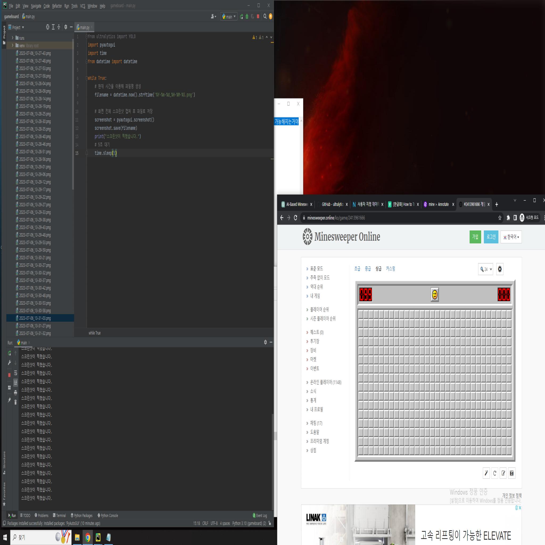Clear all console output with trash icon
545x545 pixels.
pyautogui.click(x=15, y=402)
